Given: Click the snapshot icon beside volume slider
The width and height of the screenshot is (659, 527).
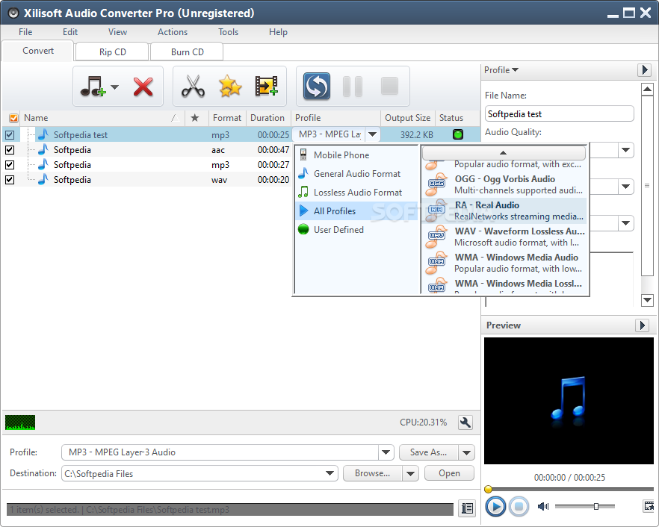Looking at the screenshot, I should click(x=649, y=506).
